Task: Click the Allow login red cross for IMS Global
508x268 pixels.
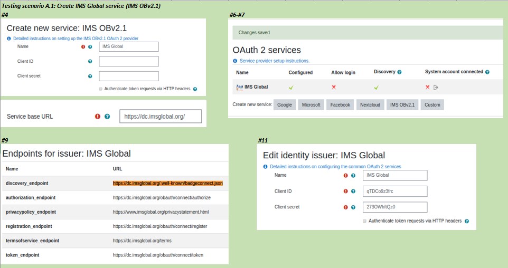Action: point(334,87)
